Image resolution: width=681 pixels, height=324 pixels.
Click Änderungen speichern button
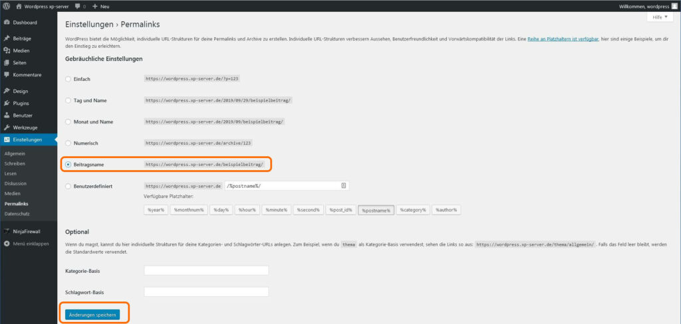point(92,315)
